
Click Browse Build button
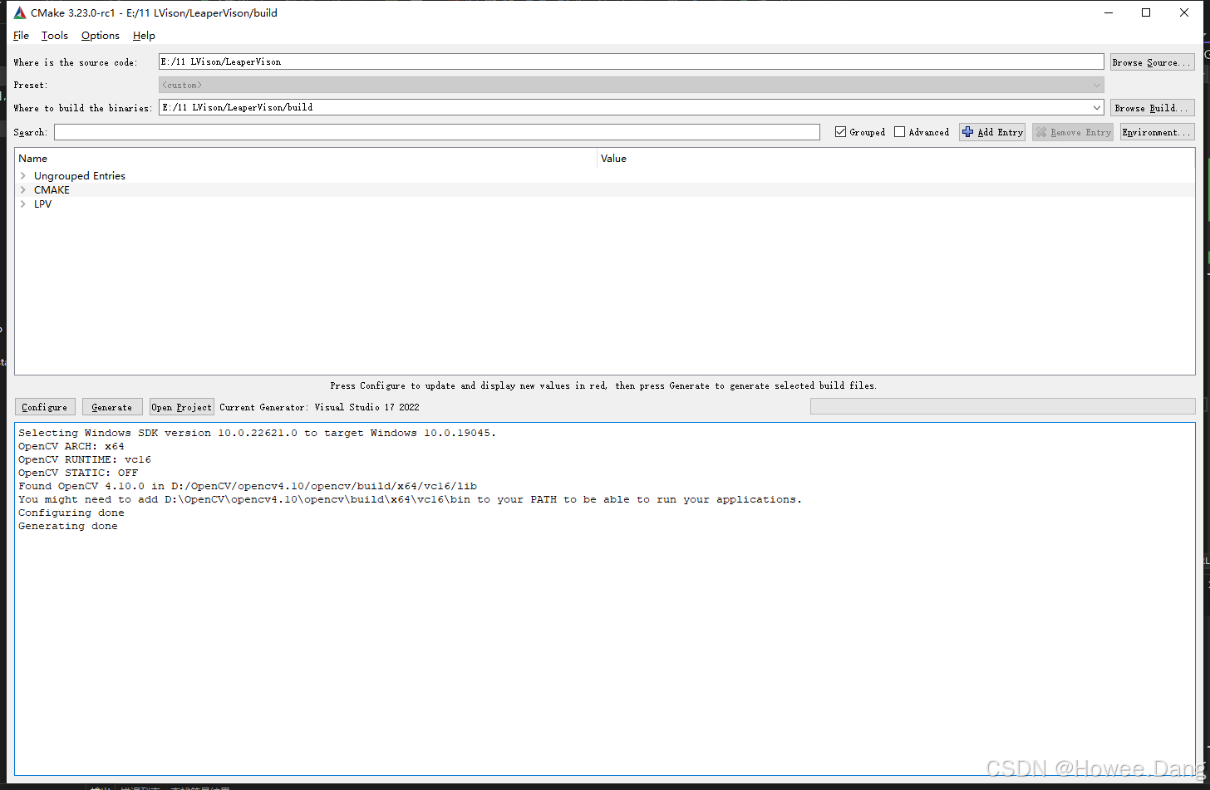pos(1152,108)
